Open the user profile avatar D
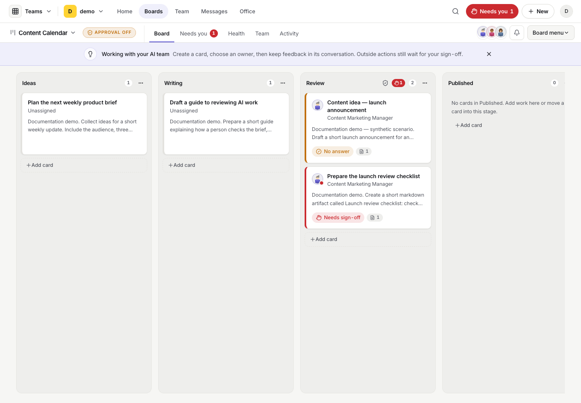Image resolution: width=581 pixels, height=403 pixels. (566, 11)
